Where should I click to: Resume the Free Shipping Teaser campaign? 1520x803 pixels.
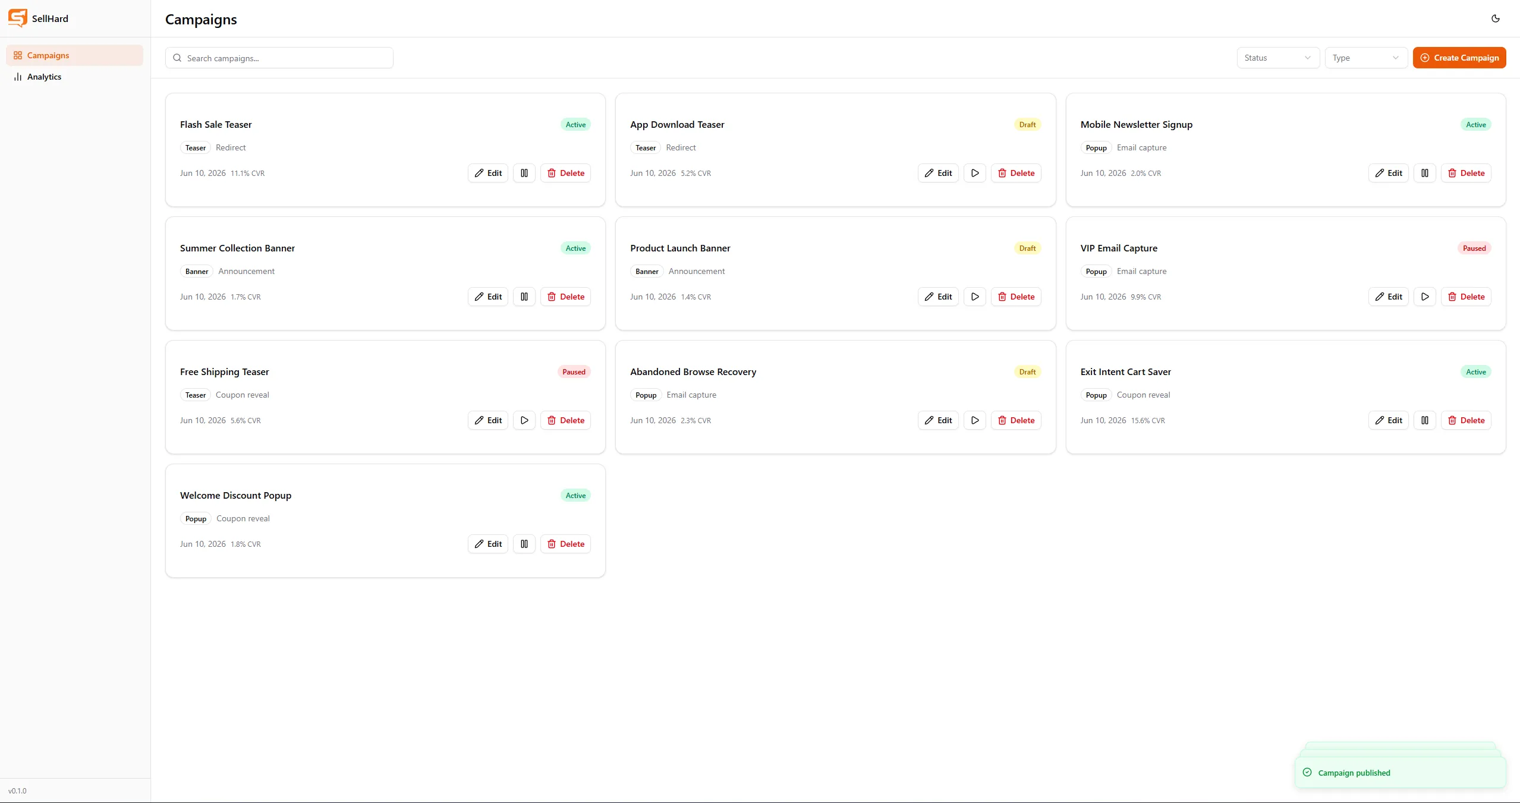coord(524,420)
